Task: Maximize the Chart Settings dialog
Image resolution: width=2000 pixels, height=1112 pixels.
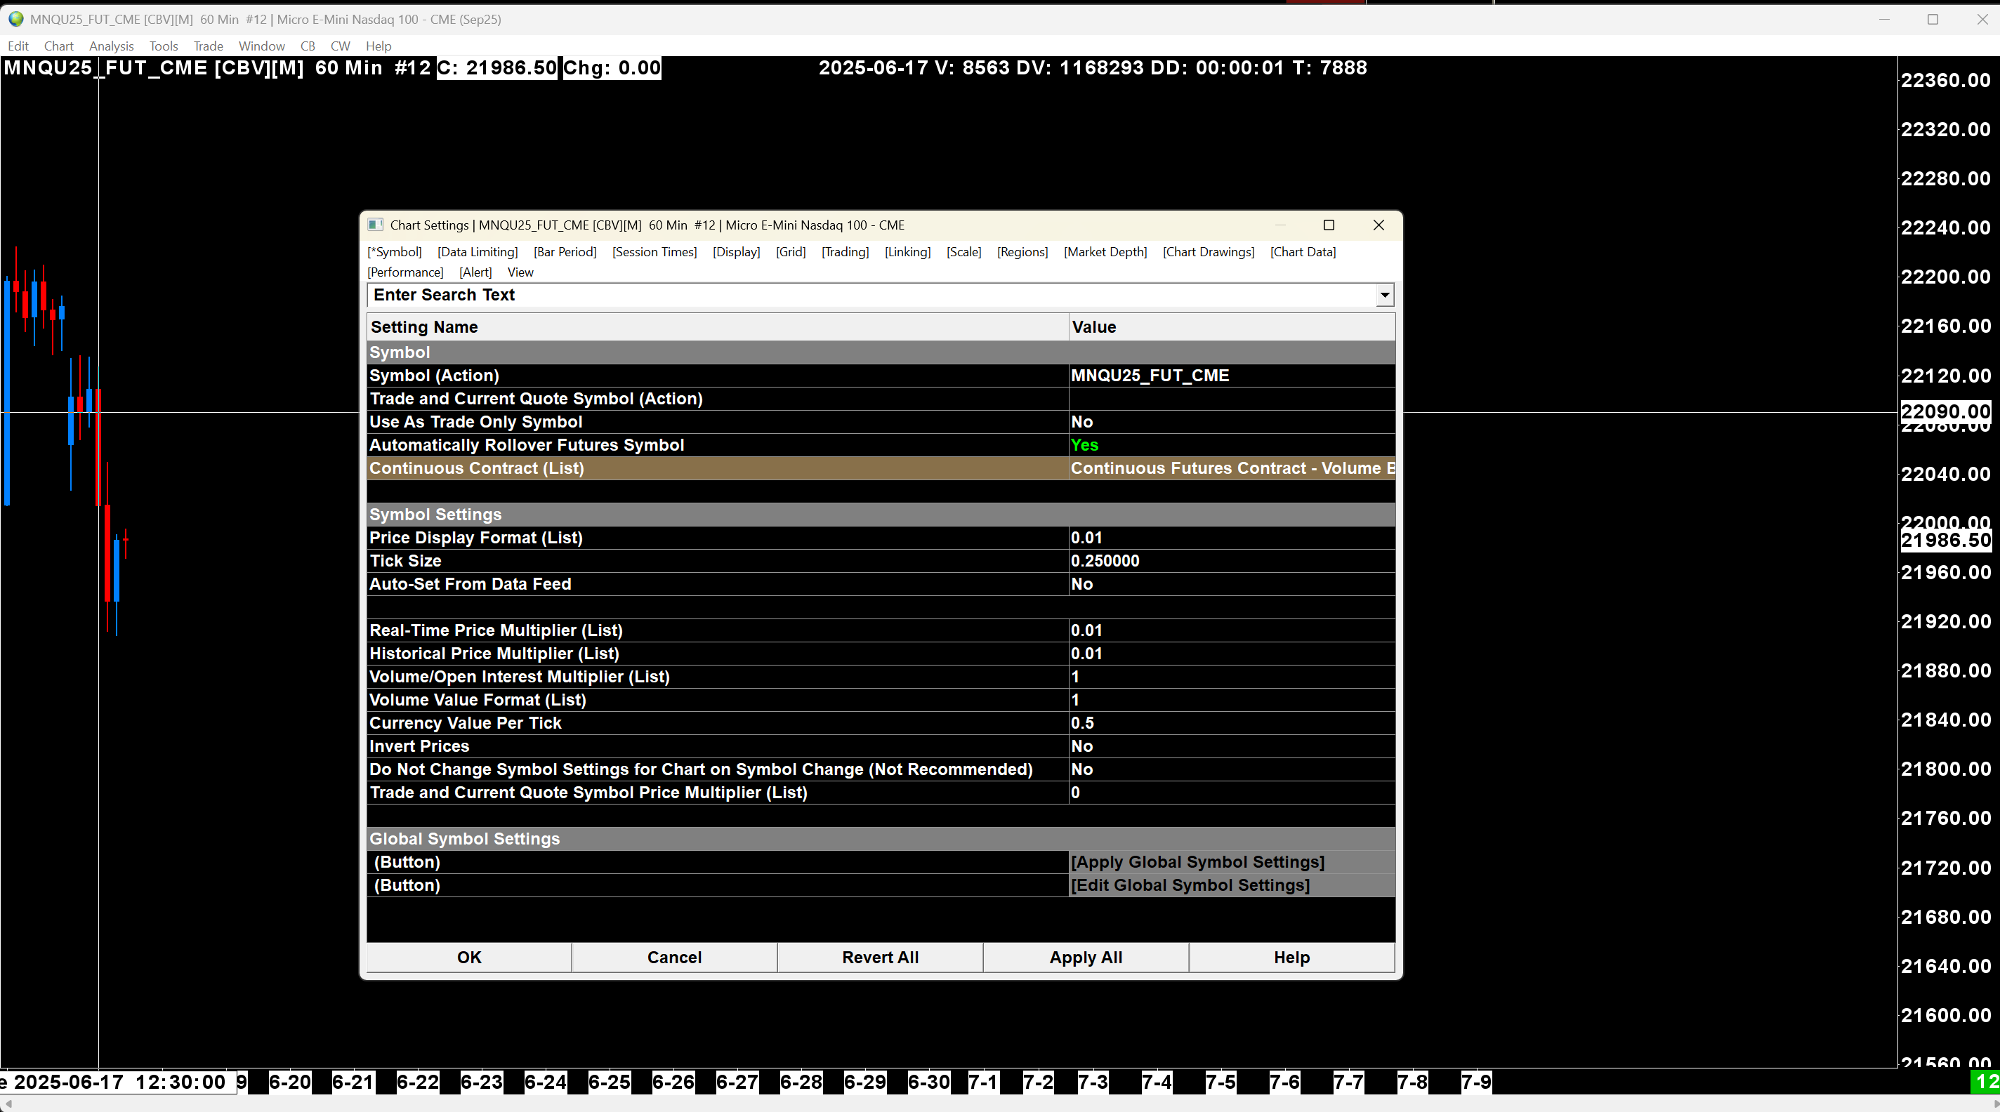Action: pos(1329,225)
